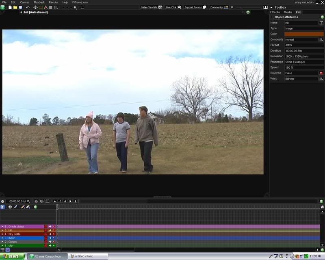Click Community button
325x260 pixels.
point(219,7)
